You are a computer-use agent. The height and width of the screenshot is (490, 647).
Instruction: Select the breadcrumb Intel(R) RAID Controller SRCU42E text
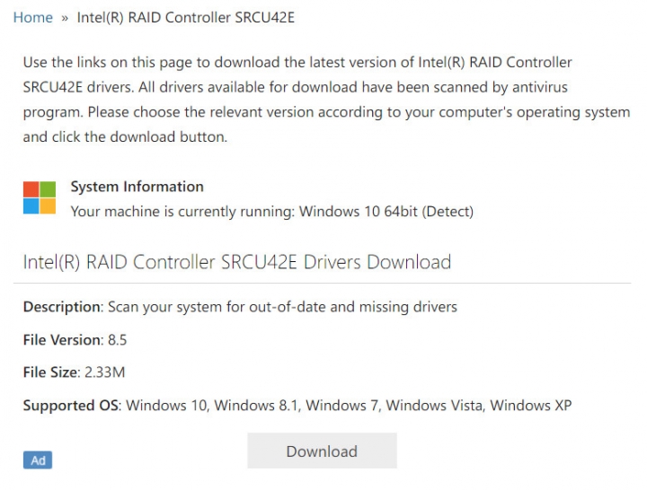(x=186, y=18)
